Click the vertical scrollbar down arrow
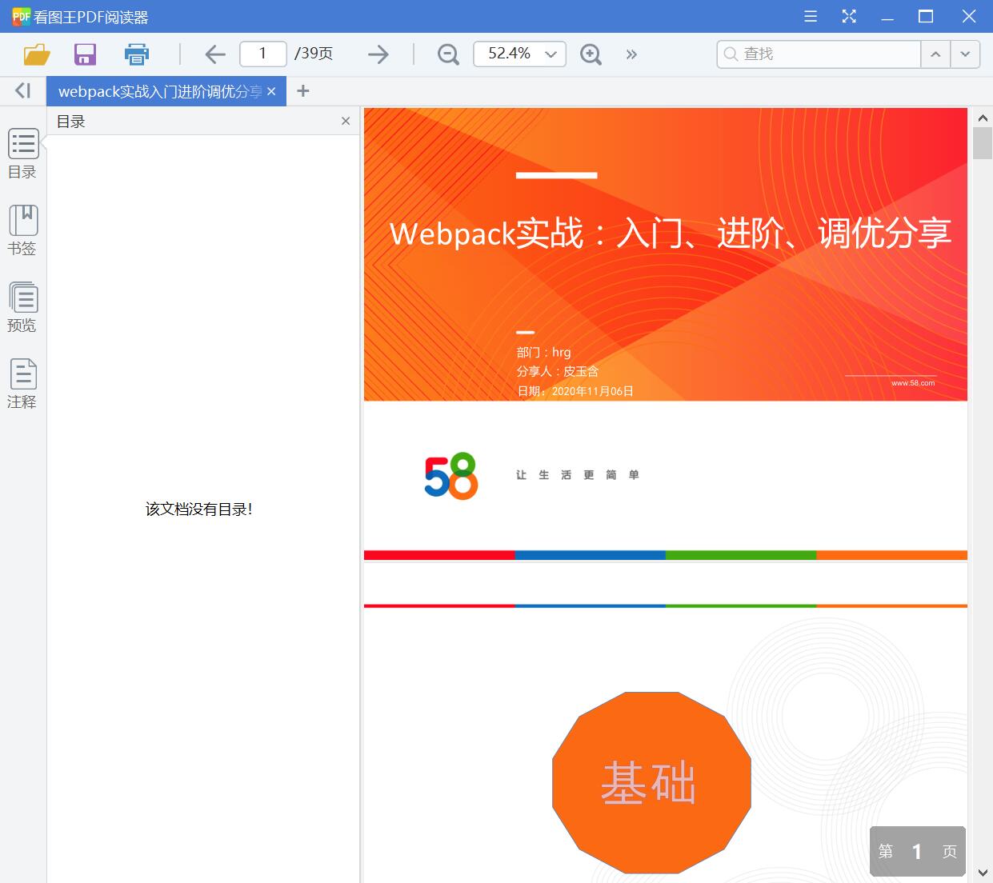The height and width of the screenshot is (883, 993). coord(983,873)
